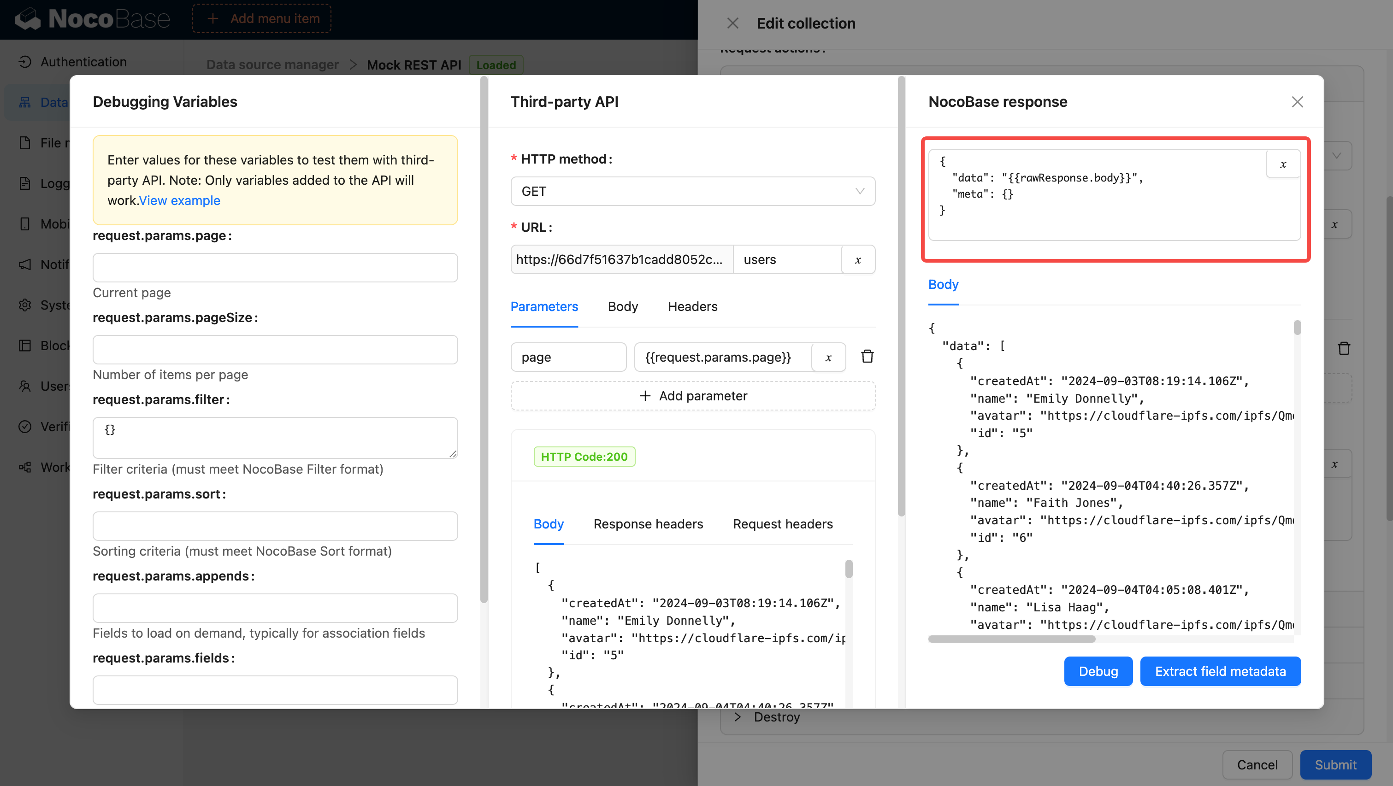Click variable icon beside users URL field
This screenshot has height=786, width=1393.
point(858,260)
